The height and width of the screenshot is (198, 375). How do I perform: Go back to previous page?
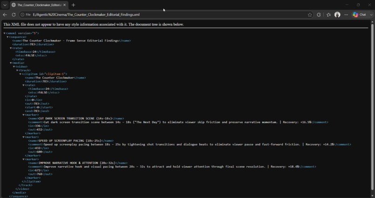click(5, 14)
